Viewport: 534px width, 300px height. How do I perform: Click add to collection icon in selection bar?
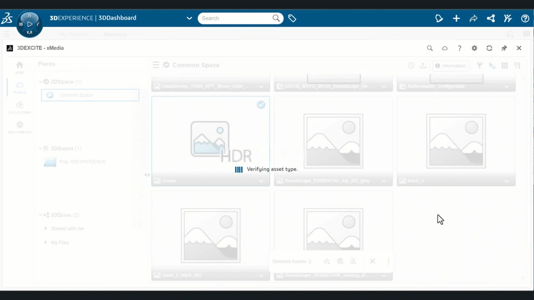pyautogui.click(x=327, y=261)
